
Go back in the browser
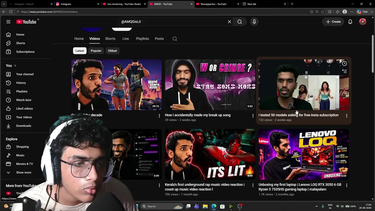[4, 12]
